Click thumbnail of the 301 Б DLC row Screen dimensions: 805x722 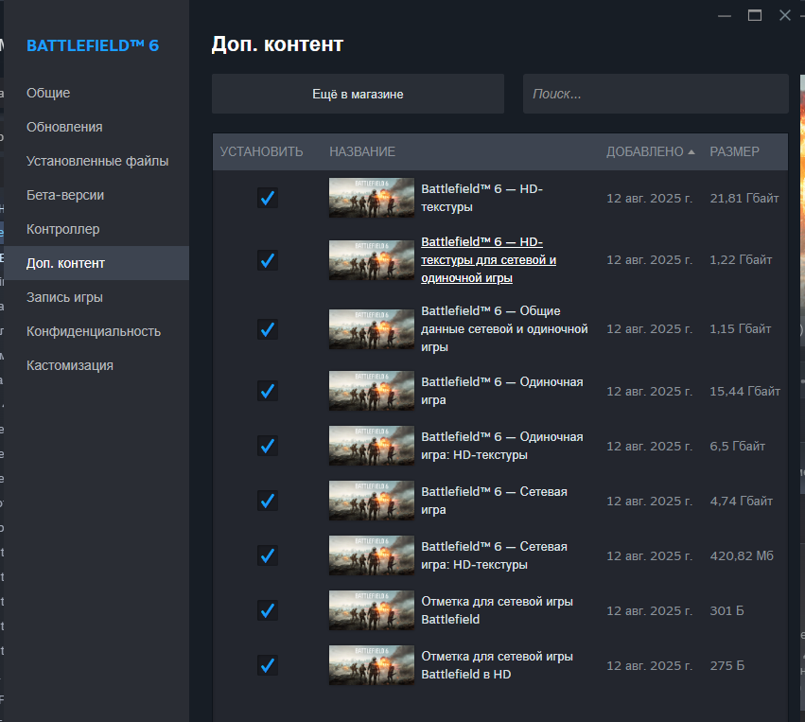(x=372, y=610)
